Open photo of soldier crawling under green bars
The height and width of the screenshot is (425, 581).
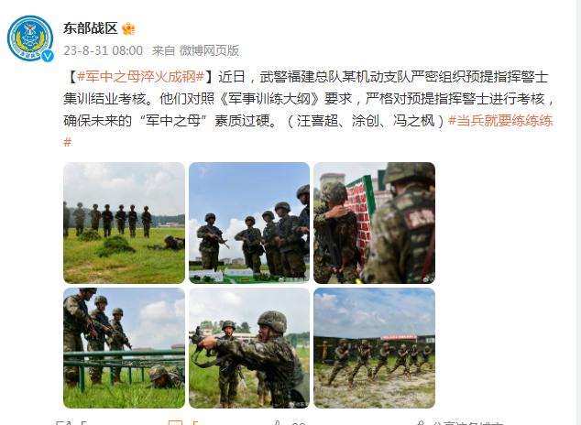click(x=124, y=348)
